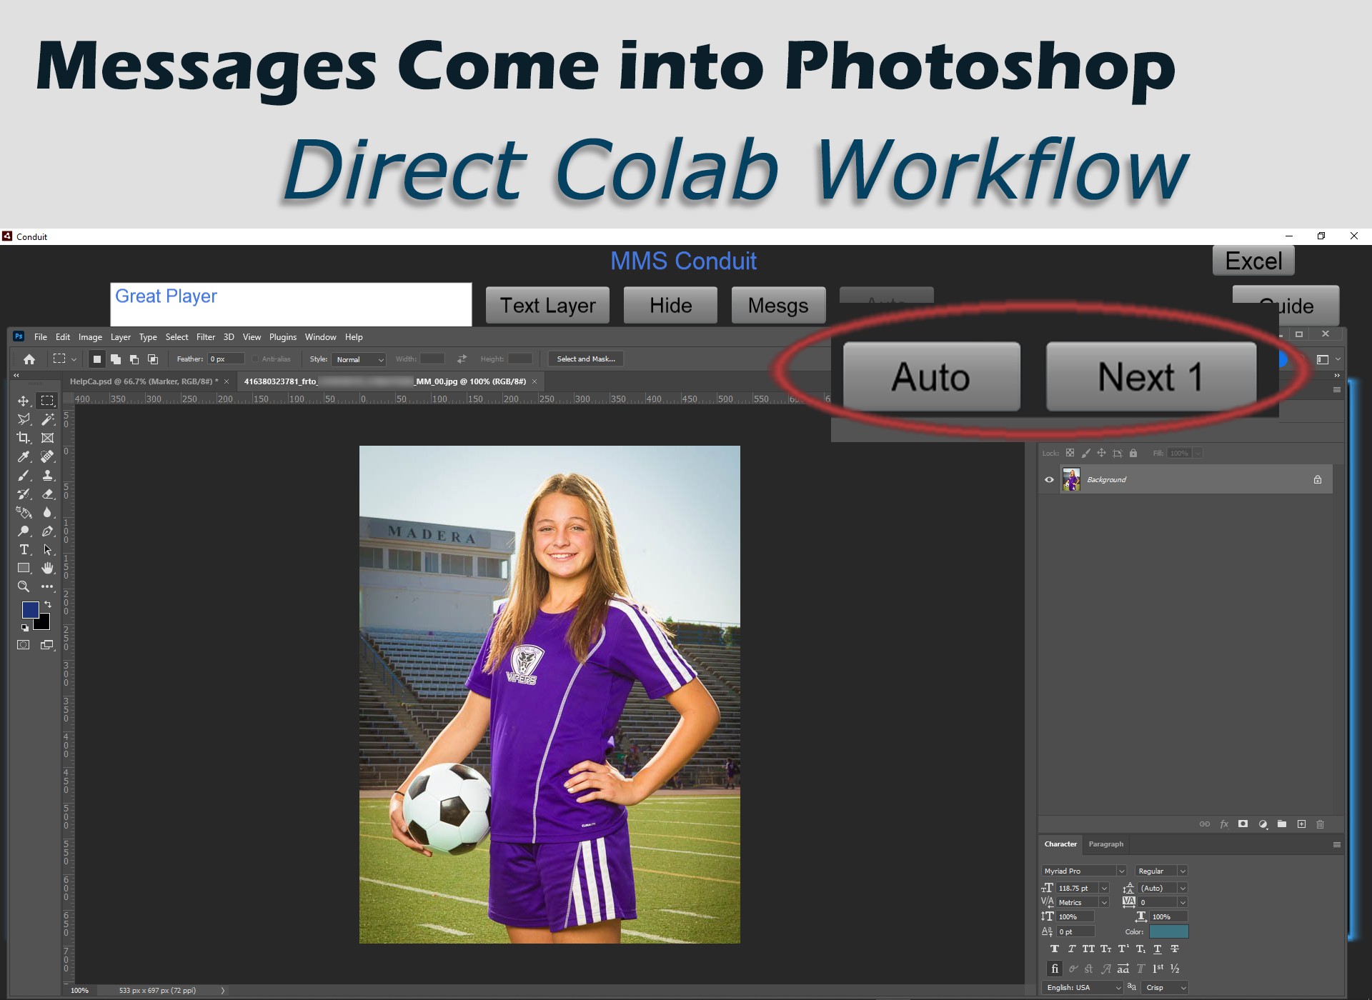Select the Zoom magnifier tool
Screen dimensions: 1372x1000
[24, 586]
